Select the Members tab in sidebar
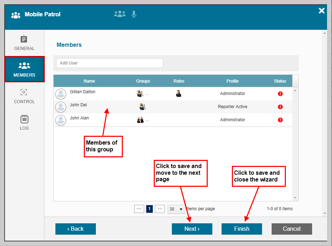 tap(25, 69)
